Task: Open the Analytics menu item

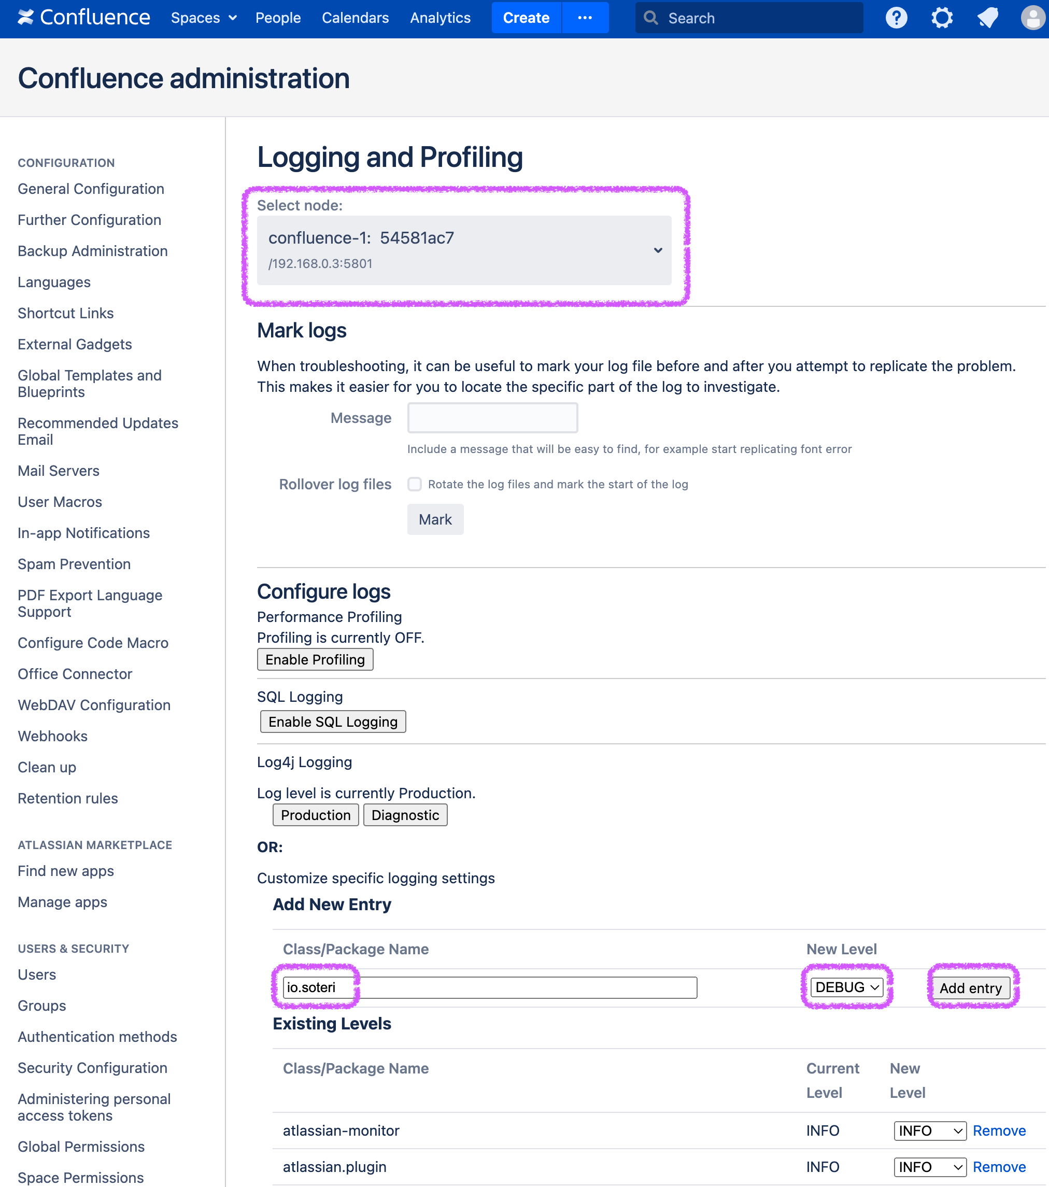Action: pos(440,18)
